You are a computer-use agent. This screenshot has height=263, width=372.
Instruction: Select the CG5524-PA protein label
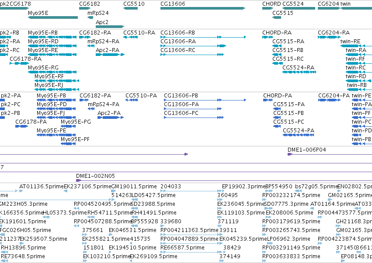point(299,131)
